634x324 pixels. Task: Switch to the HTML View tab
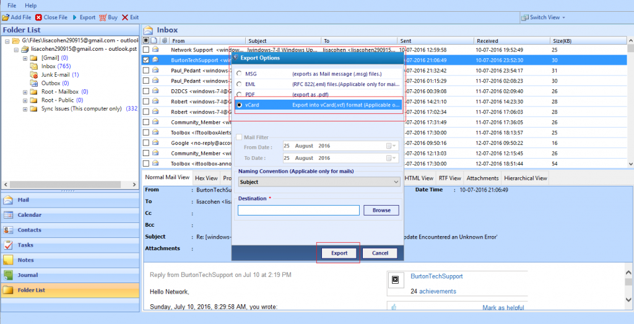(x=419, y=178)
